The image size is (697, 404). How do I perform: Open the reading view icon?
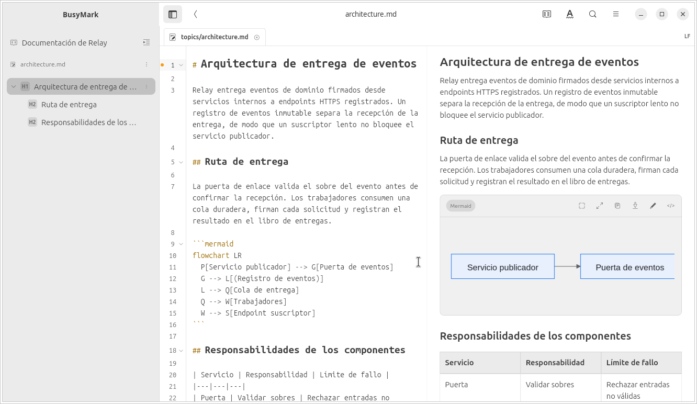pyautogui.click(x=547, y=14)
